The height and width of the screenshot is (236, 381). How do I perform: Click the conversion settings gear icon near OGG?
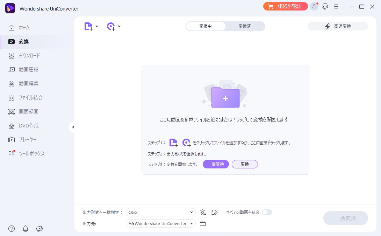tap(203, 212)
